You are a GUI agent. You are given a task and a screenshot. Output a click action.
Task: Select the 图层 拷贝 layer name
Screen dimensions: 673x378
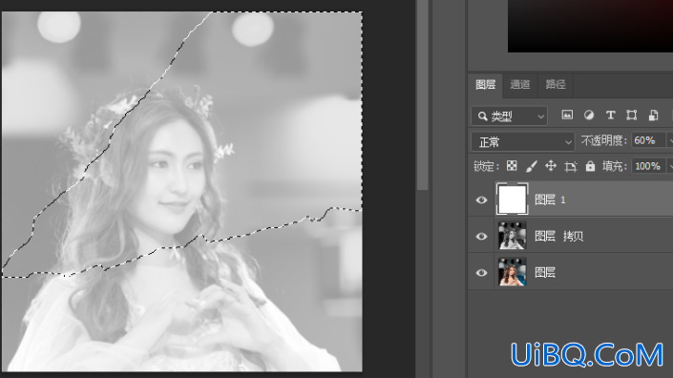(558, 236)
